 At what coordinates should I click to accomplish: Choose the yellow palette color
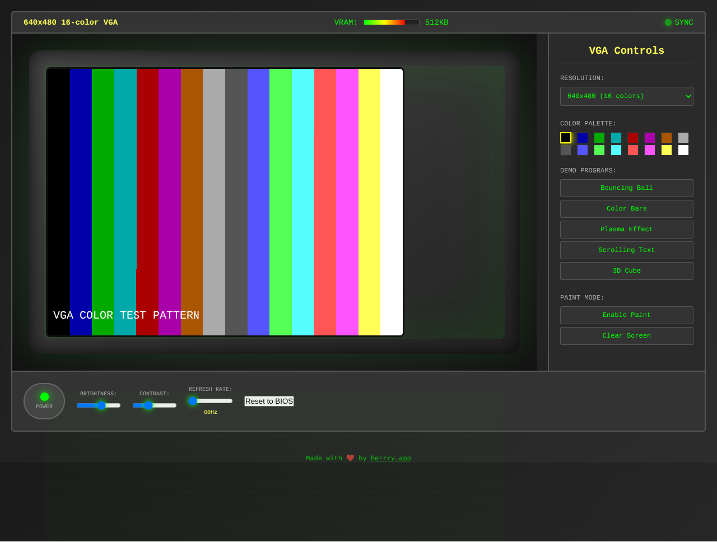click(x=667, y=149)
